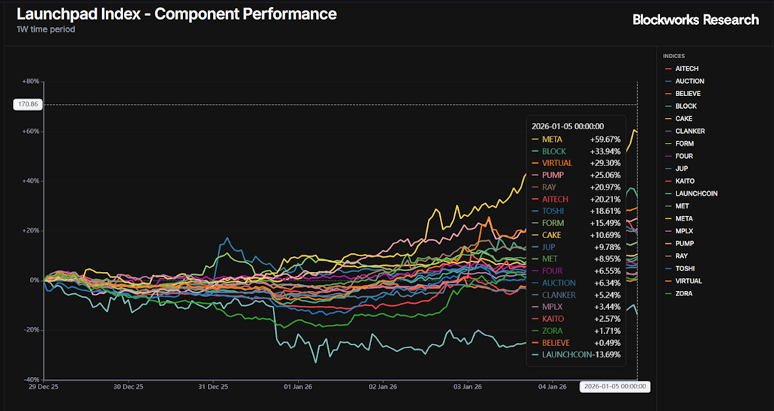Click BLOCK color marker in Indices legend
The height and width of the screenshot is (411, 774).
click(x=667, y=107)
